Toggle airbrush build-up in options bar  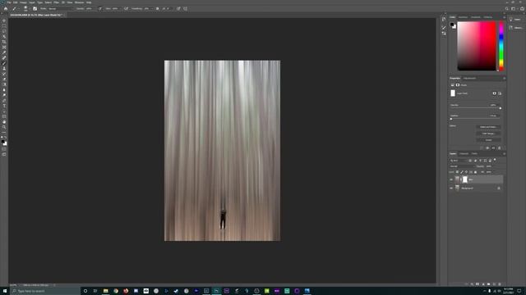click(126, 9)
